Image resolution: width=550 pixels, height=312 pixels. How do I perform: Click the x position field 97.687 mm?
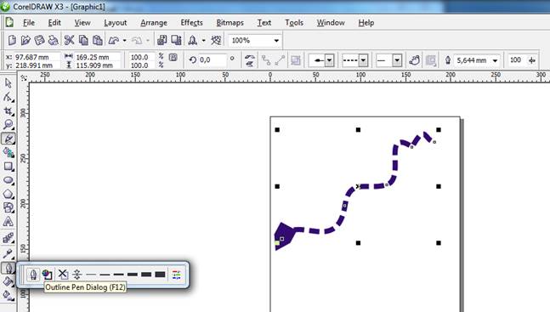point(37,57)
